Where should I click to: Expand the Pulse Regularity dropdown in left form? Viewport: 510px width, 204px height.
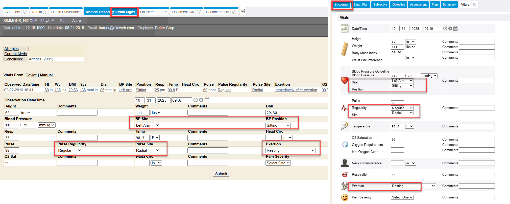69,150
